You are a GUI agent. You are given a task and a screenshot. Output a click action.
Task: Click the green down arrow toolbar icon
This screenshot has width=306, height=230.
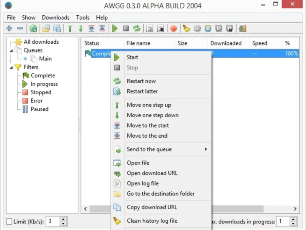point(81,28)
